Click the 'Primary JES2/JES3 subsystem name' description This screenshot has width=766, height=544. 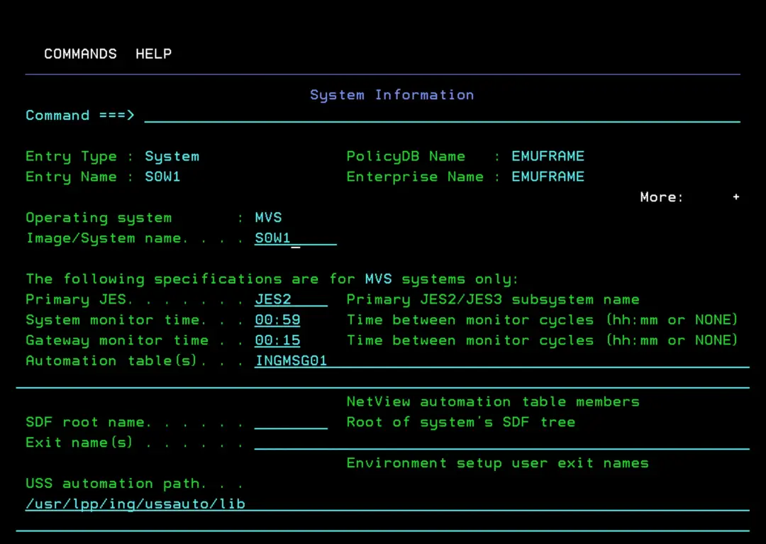tap(493, 299)
